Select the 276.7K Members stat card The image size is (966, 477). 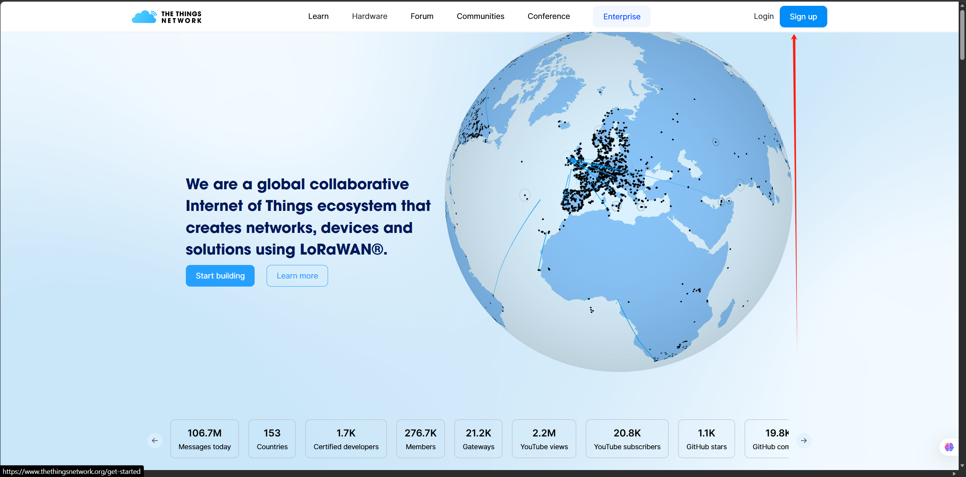point(420,439)
